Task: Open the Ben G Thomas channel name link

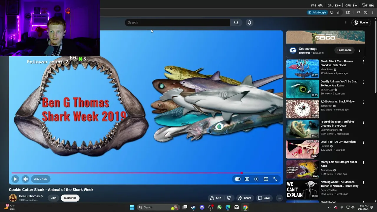Action: (29, 196)
